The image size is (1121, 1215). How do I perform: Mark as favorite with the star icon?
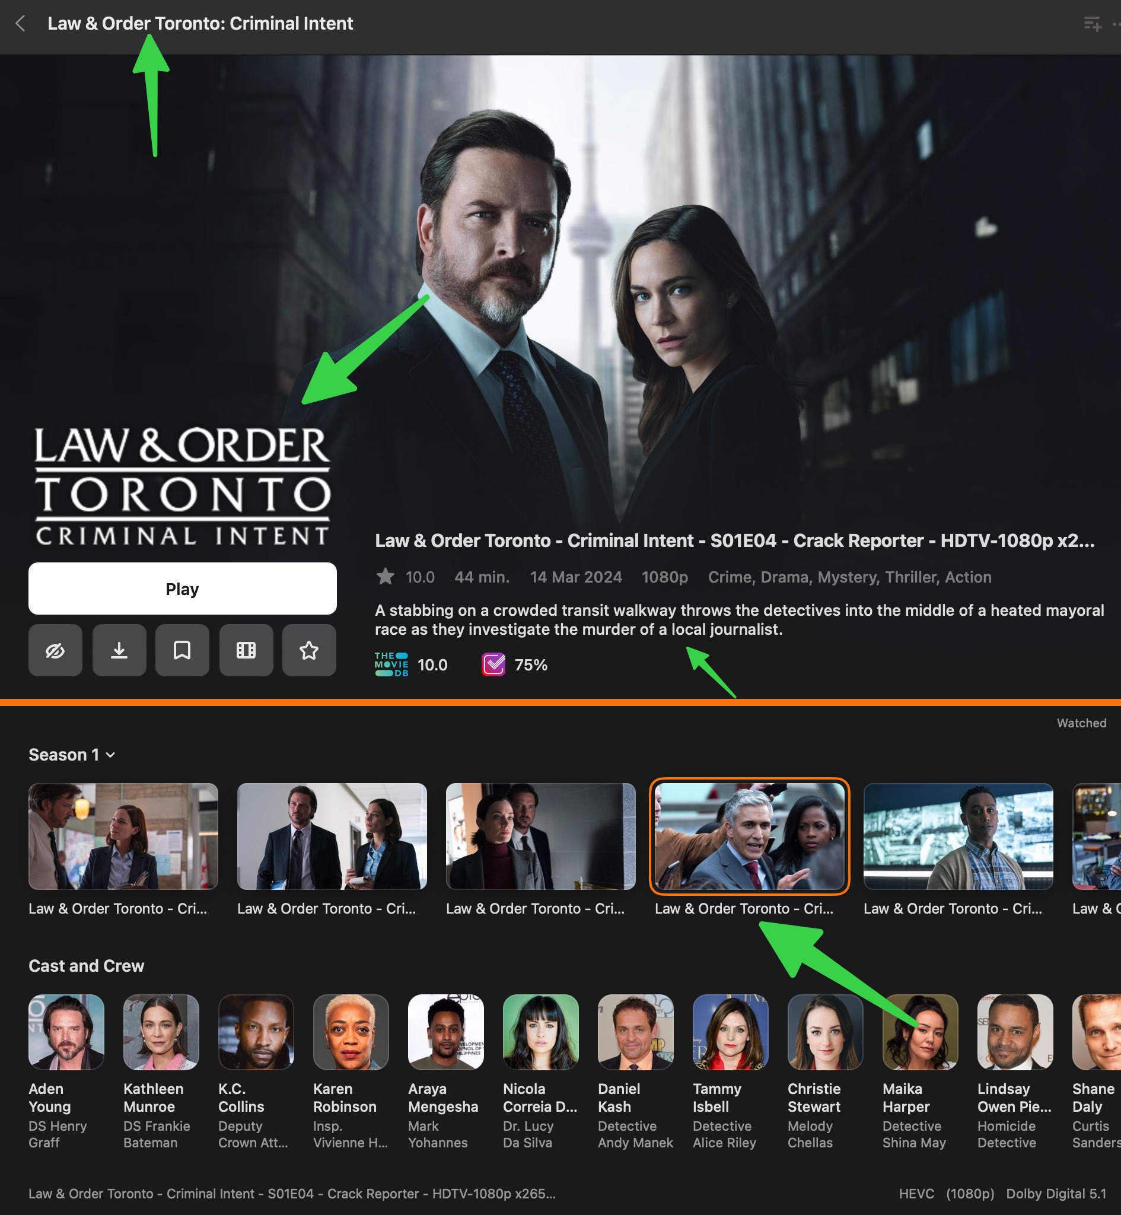pos(309,650)
